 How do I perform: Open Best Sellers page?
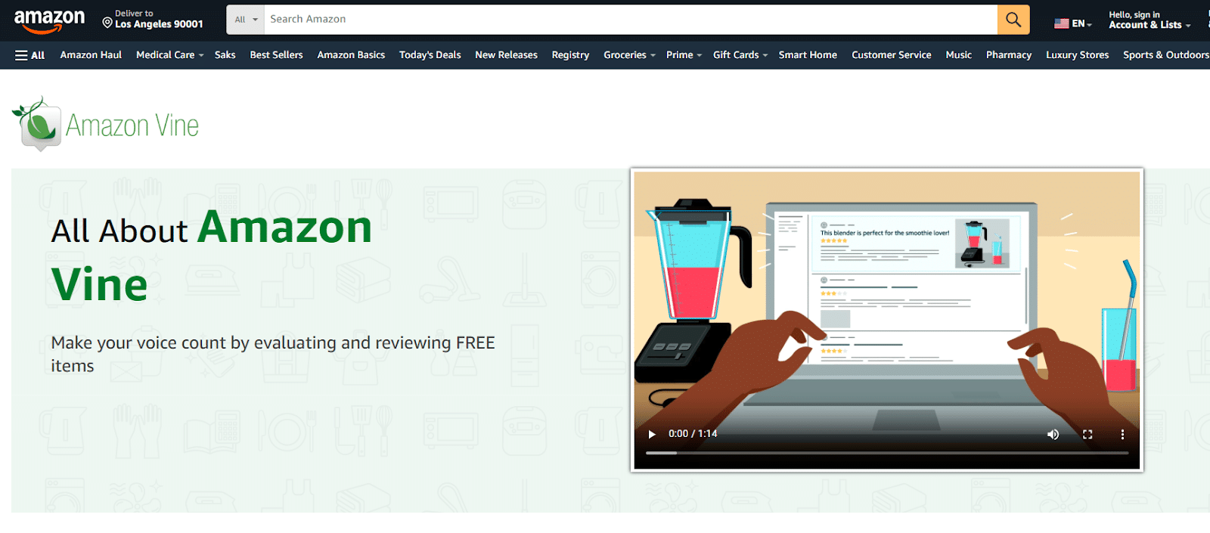[276, 55]
